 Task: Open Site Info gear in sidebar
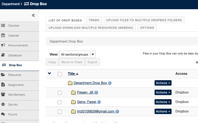click(x=13, y=104)
